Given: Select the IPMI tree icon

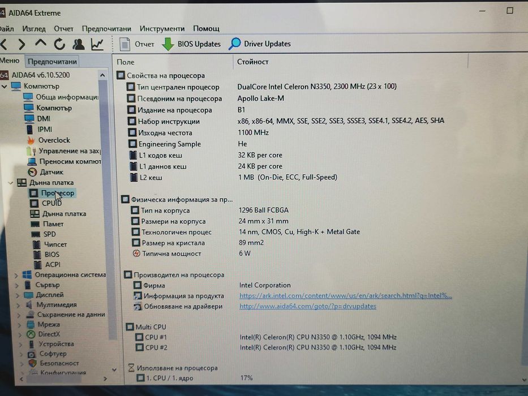Looking at the screenshot, I should 30,130.
